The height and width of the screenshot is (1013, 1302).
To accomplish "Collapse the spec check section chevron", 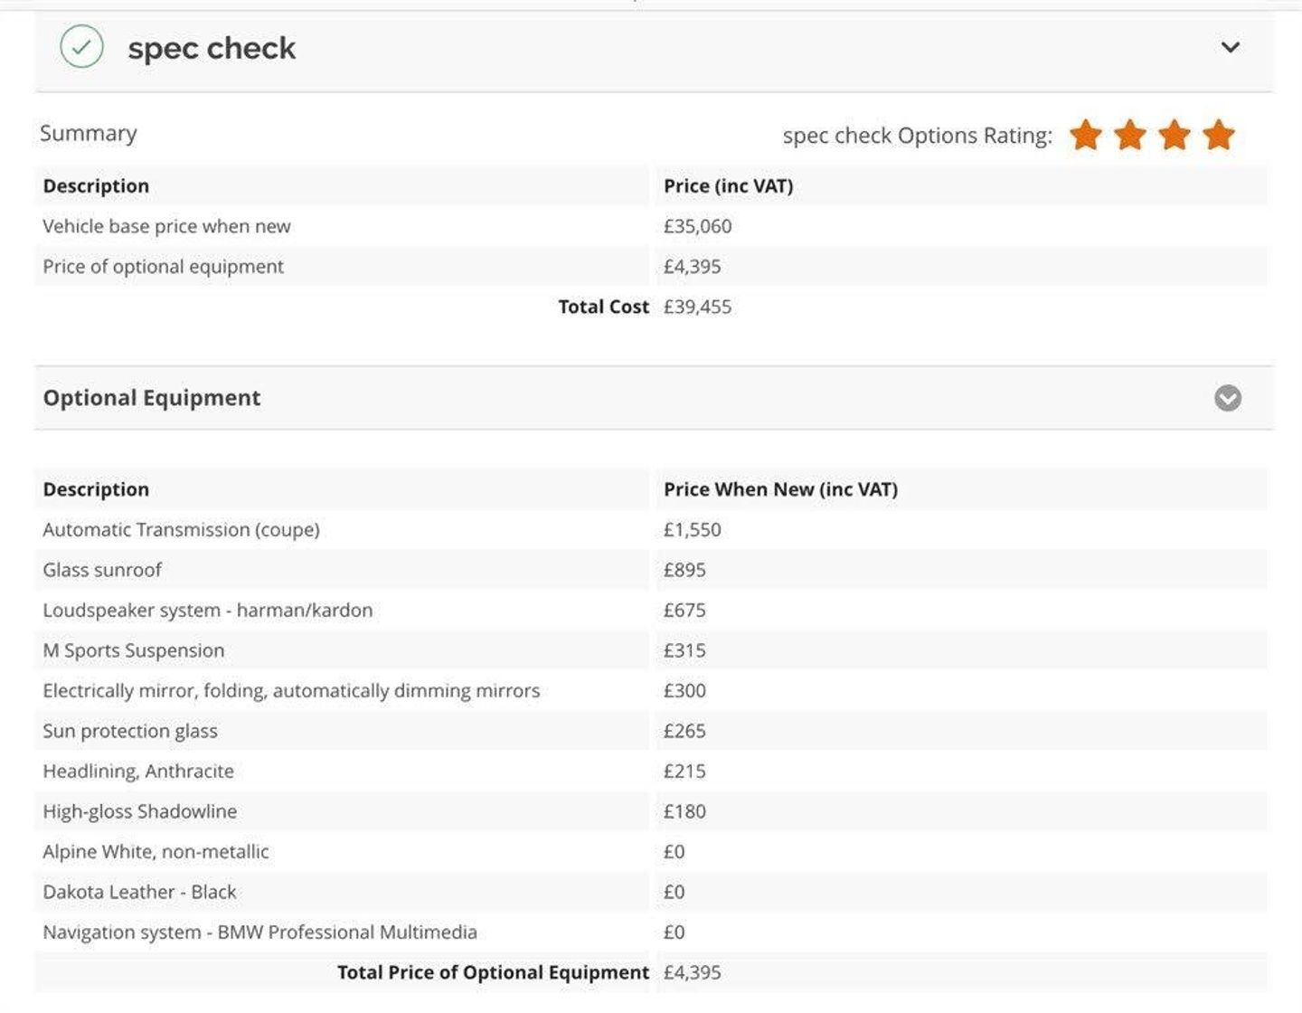I will [x=1231, y=47].
